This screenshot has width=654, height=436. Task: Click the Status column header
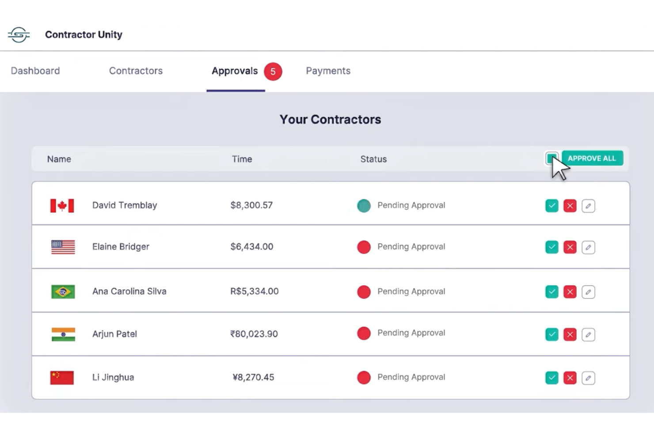(373, 159)
